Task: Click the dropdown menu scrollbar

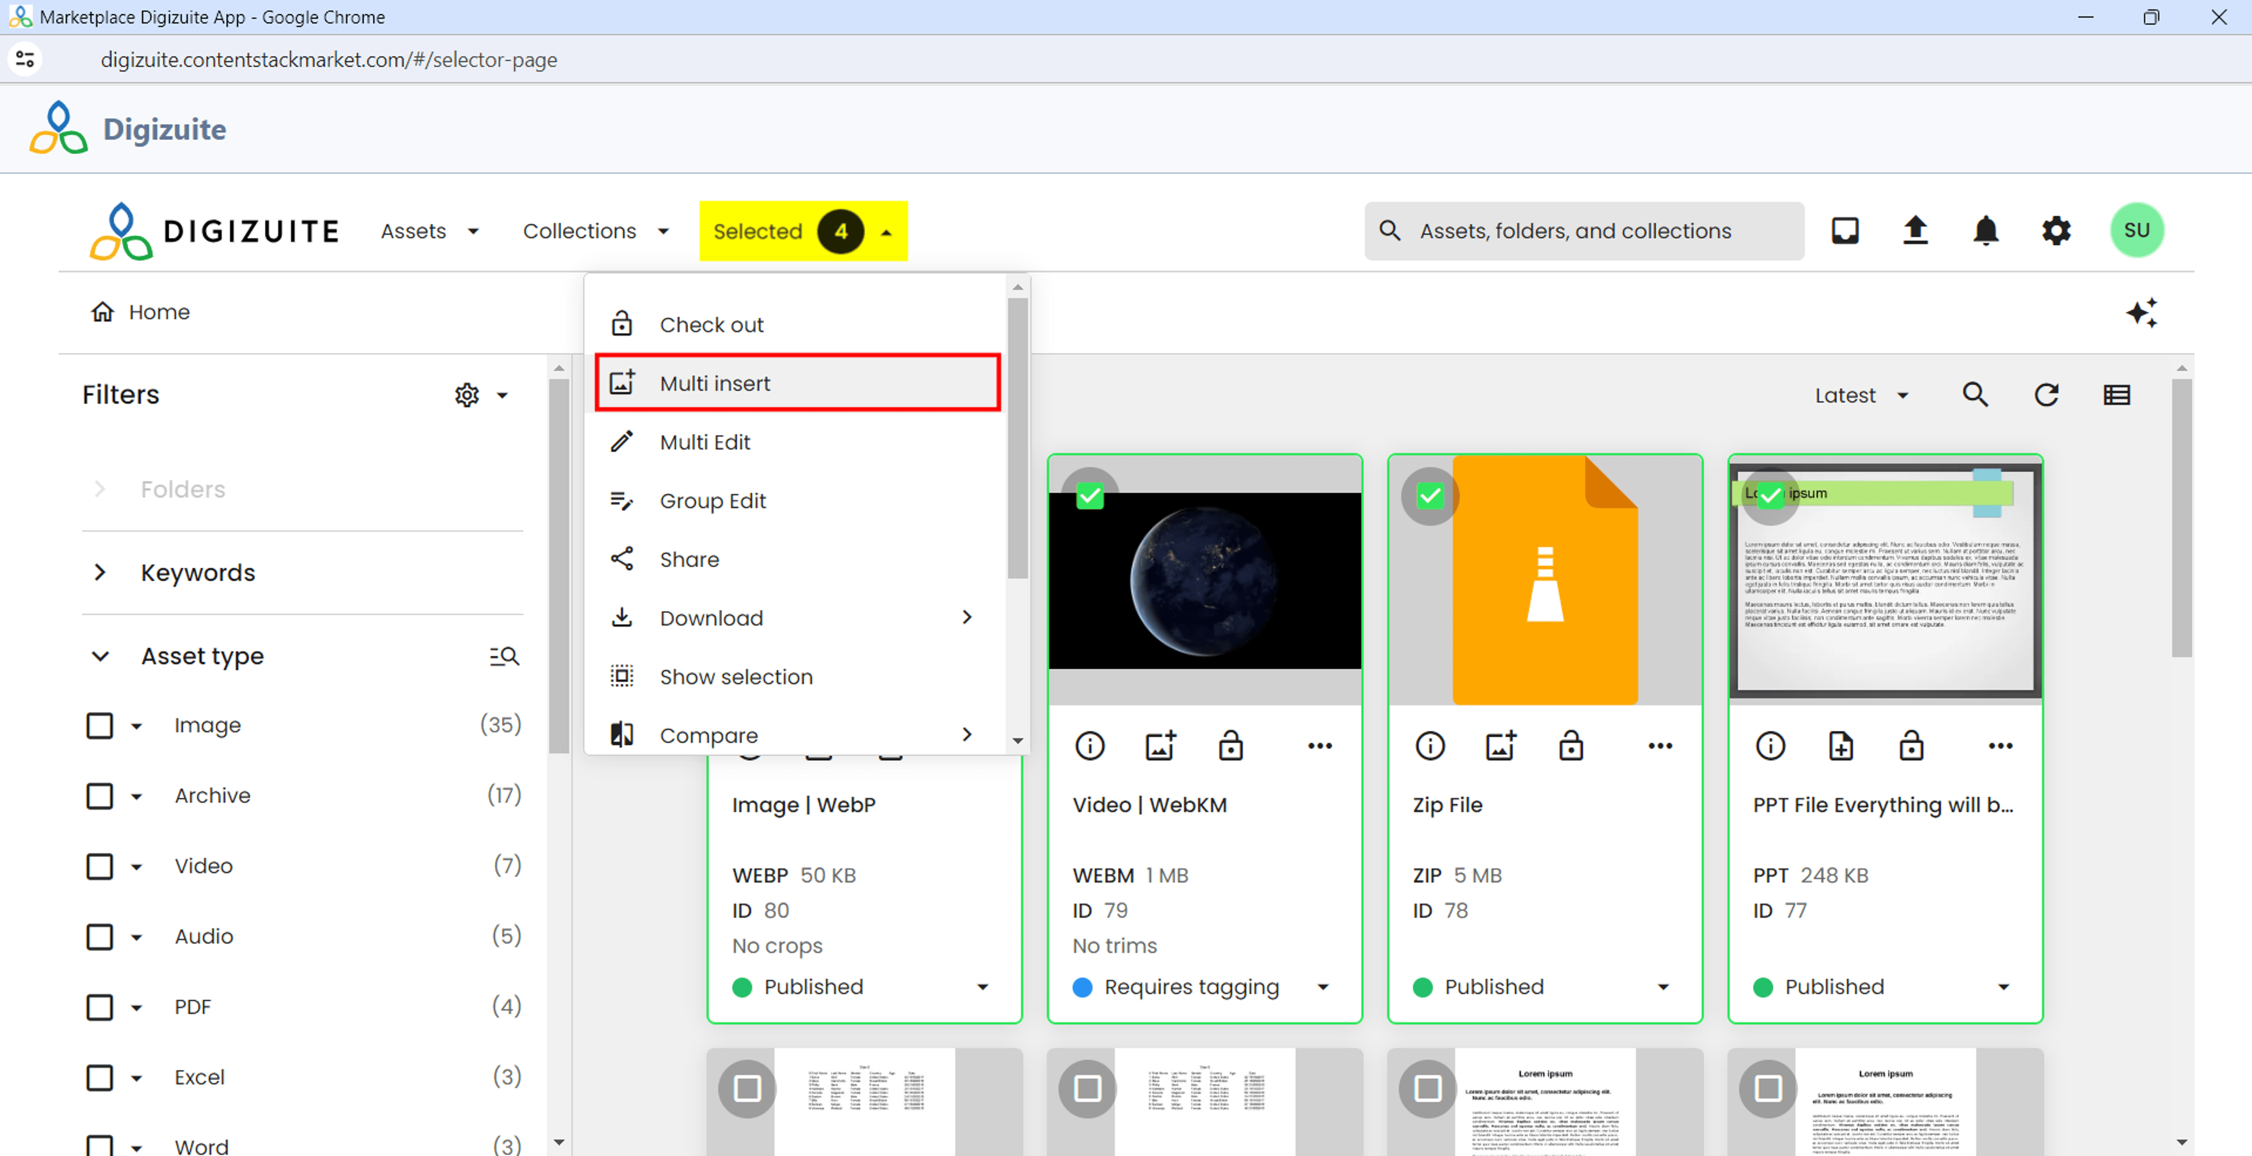Action: click(x=1018, y=437)
